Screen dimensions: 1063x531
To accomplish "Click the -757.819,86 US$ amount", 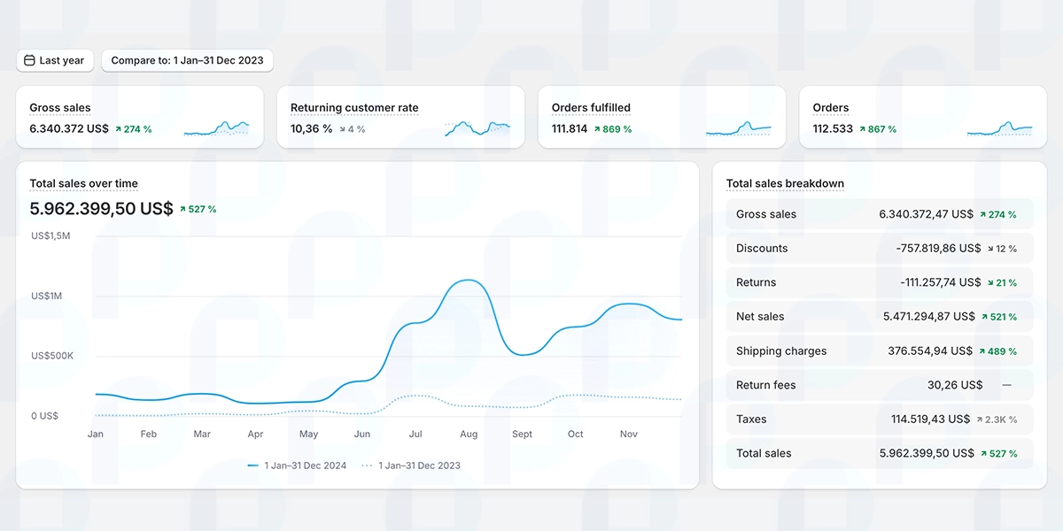I will pyautogui.click(x=938, y=249).
